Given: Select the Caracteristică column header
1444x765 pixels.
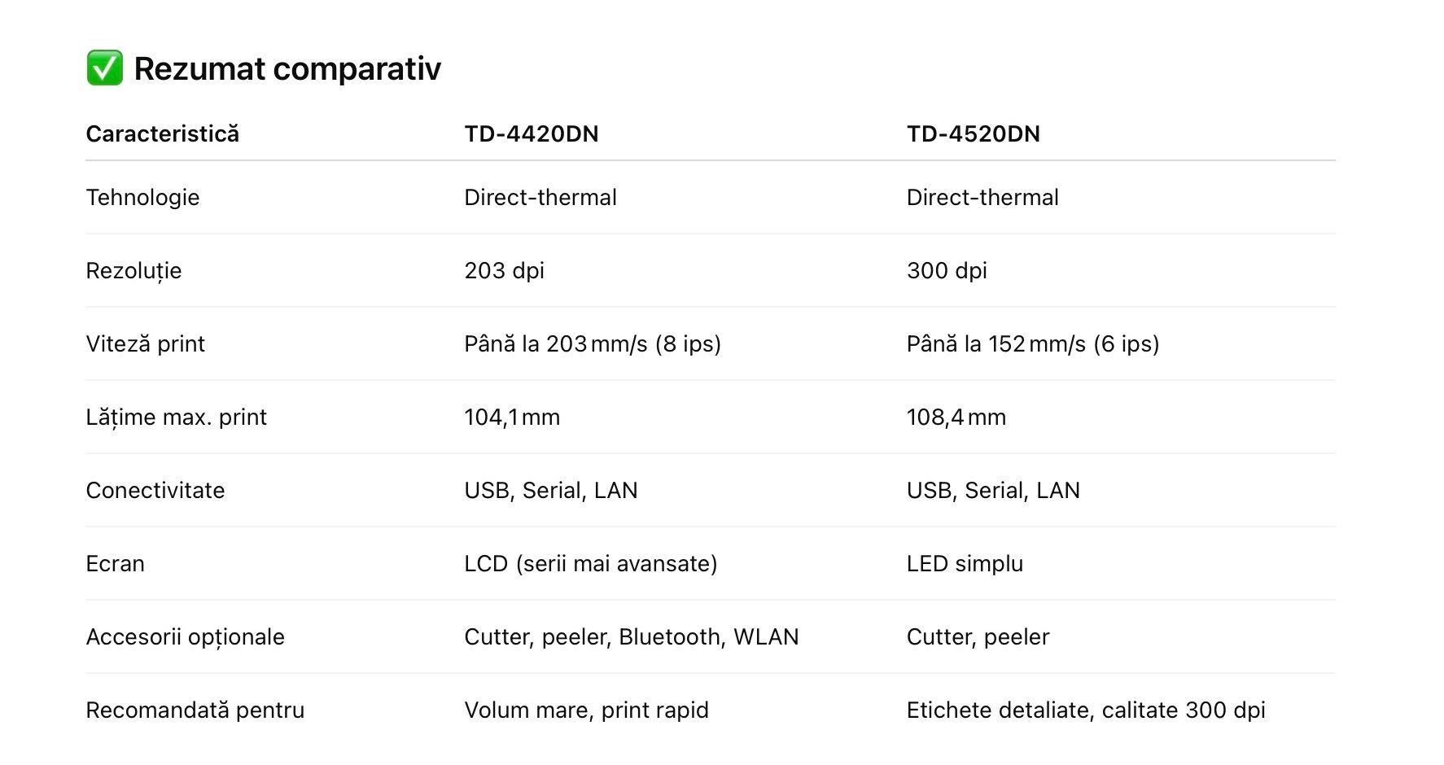Looking at the screenshot, I should [x=163, y=133].
